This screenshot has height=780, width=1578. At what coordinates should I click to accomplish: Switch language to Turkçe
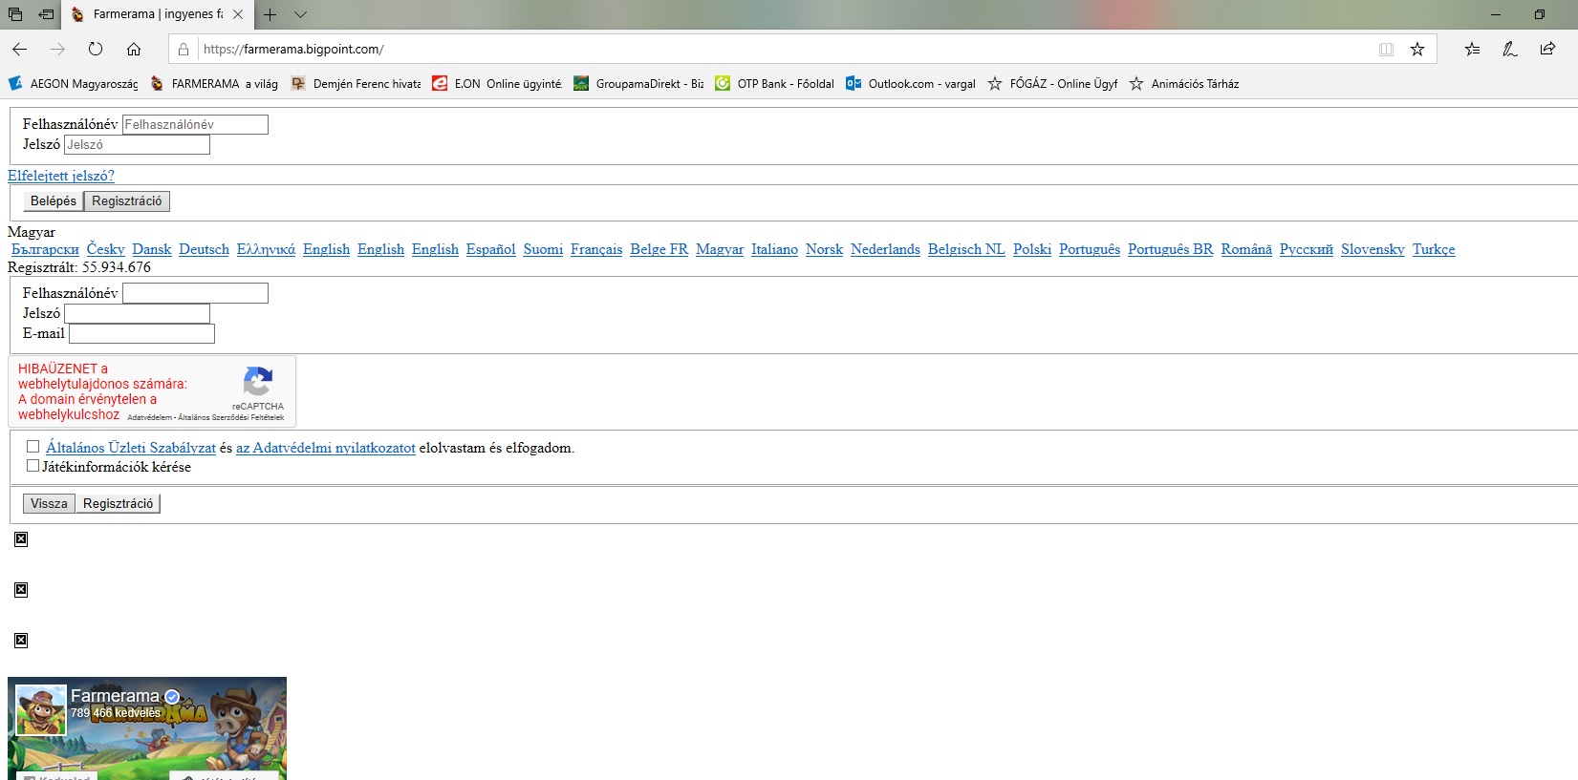click(x=1434, y=249)
